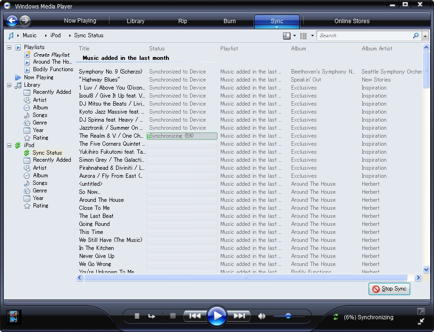This screenshot has width=434, height=332.
Task: Open Library Recently Added calendar icon
Action: [27, 92]
